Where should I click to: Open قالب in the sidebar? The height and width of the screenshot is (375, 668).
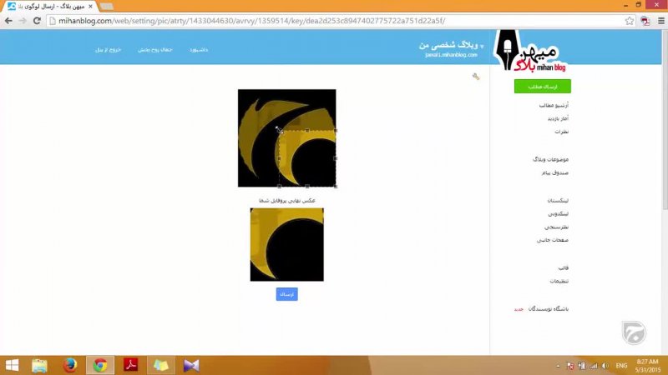coord(564,267)
